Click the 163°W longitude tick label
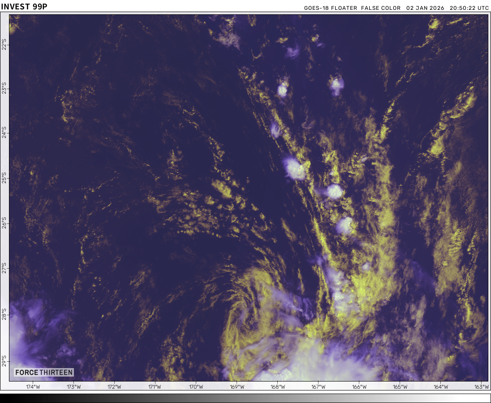The height and width of the screenshot is (403, 491). 481,387
